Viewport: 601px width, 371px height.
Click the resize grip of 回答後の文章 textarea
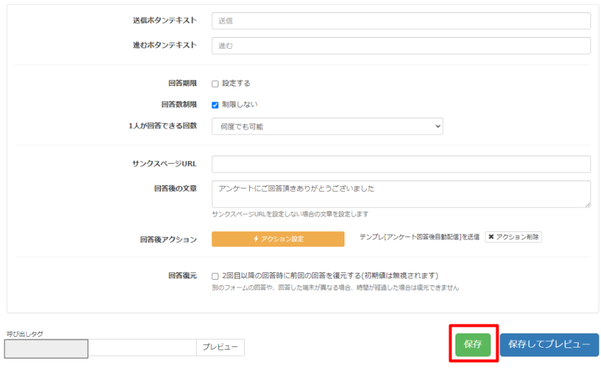[588, 205]
